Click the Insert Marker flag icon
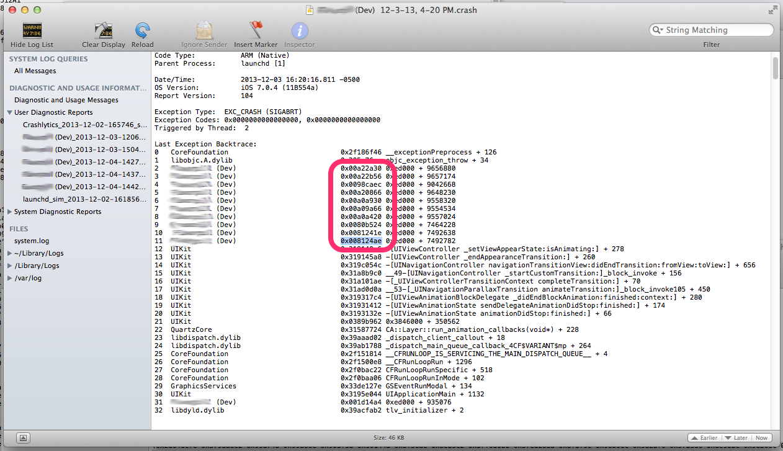The height and width of the screenshot is (451, 783). pos(256,30)
